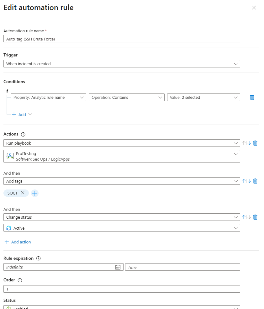Screen dimensions: 264x309
Task: Click the Automation rule name field
Action: 122,39
